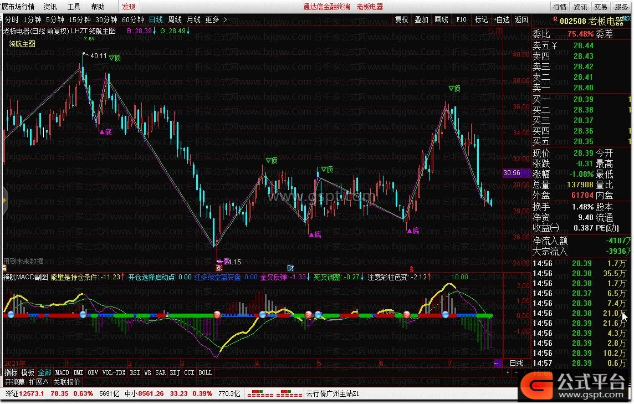Image resolution: width=634 pixels, height=404 pixels.
Task: Open F10 company info
Action: pyautogui.click(x=461, y=19)
